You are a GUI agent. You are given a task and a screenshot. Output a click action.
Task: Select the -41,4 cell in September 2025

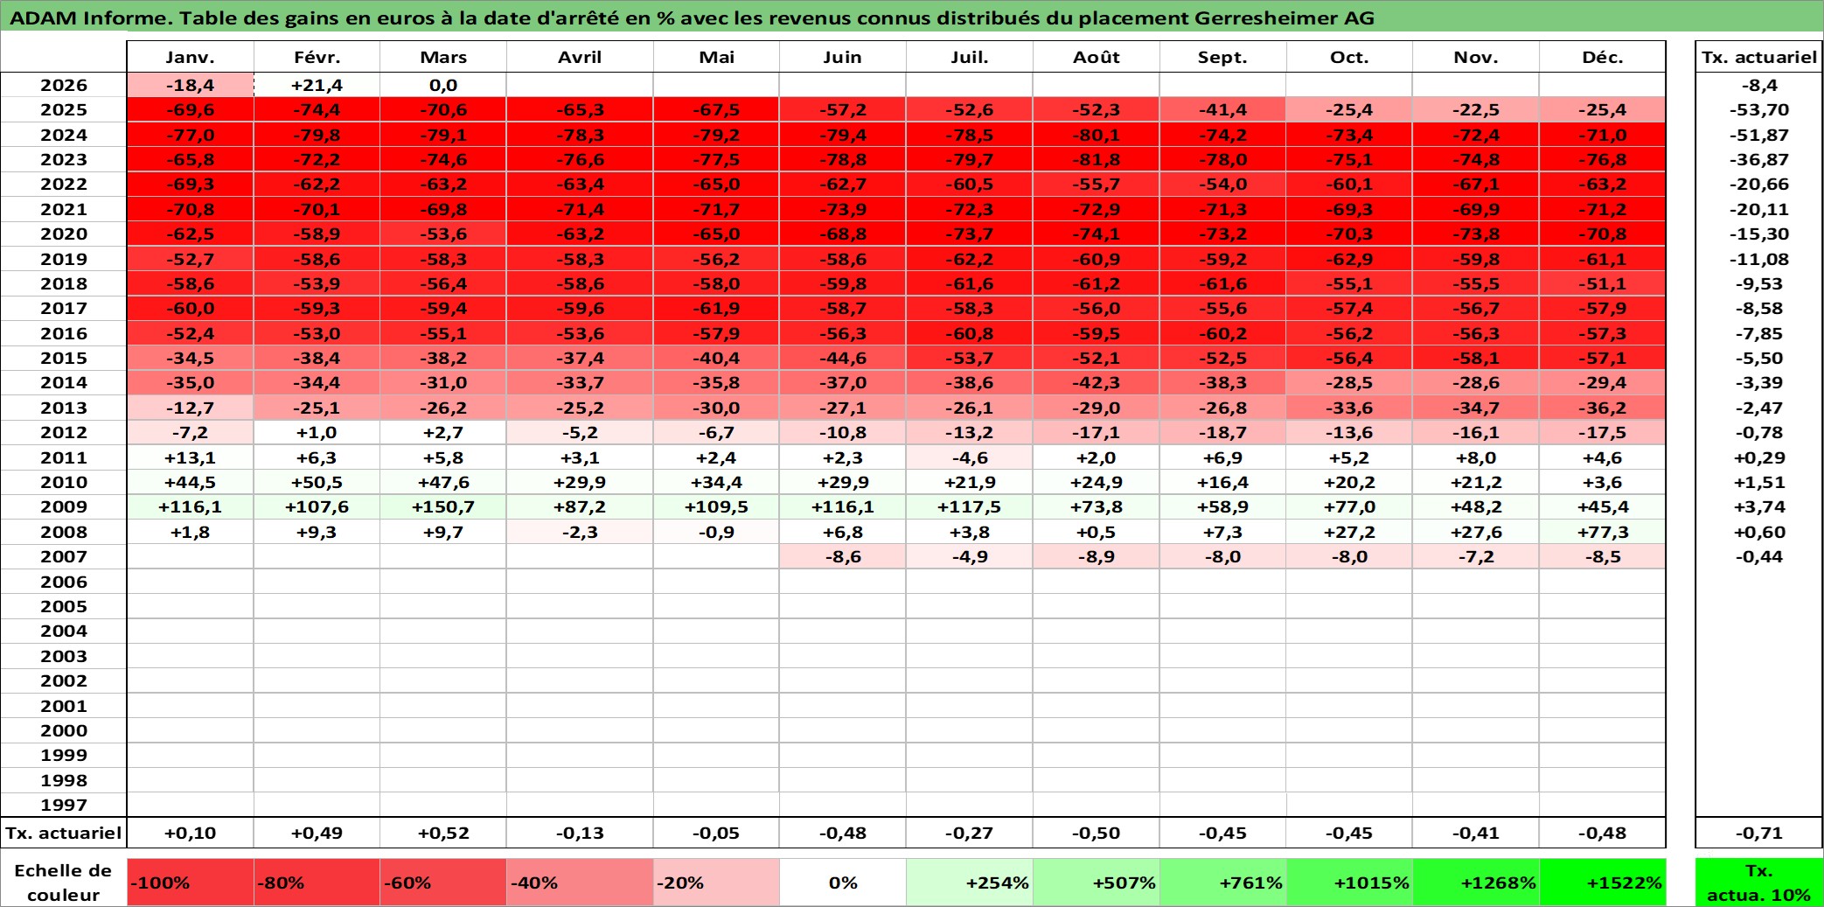1222,109
